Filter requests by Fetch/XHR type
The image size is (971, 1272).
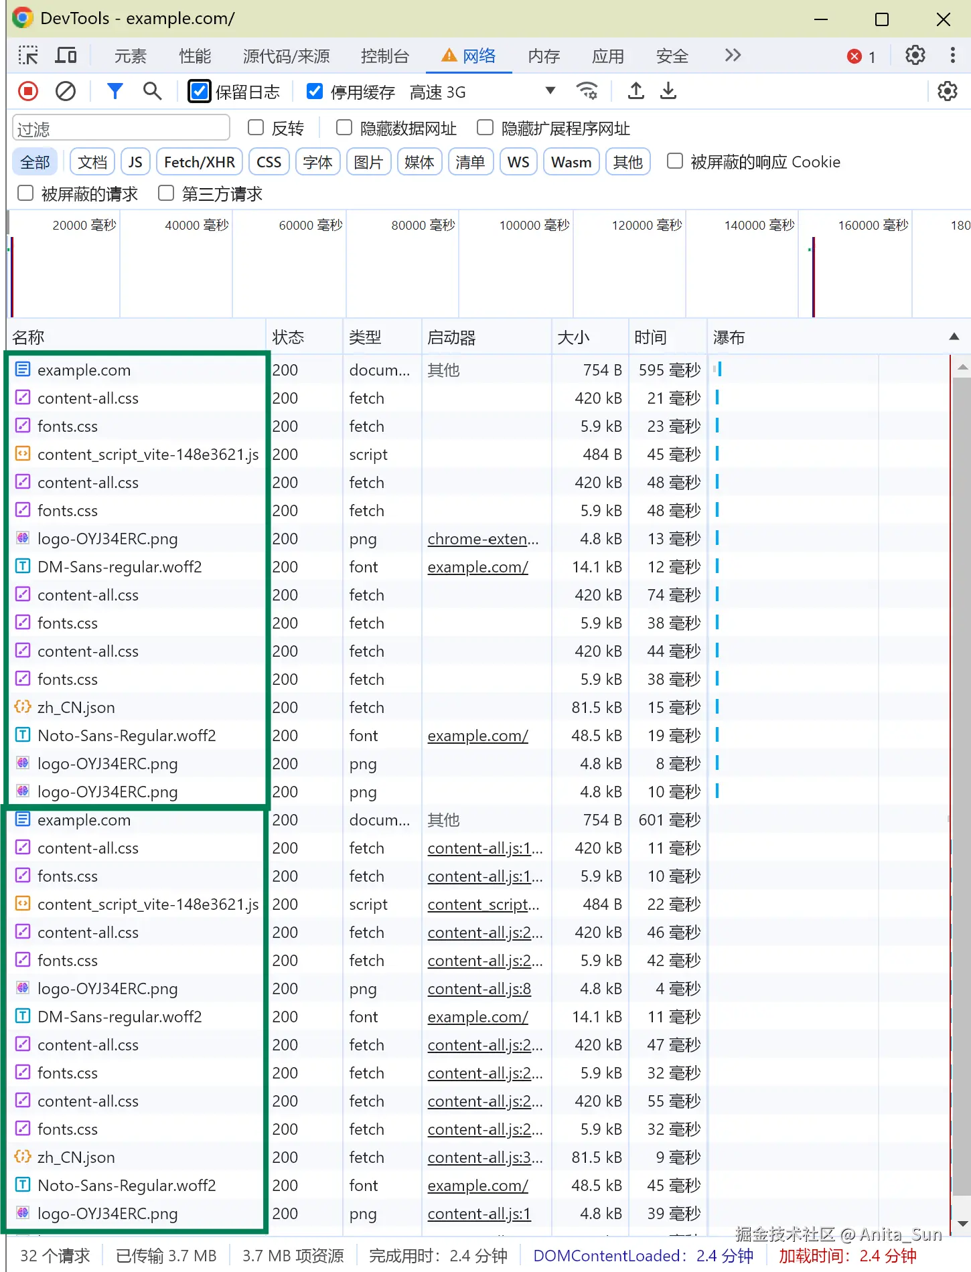tap(200, 162)
